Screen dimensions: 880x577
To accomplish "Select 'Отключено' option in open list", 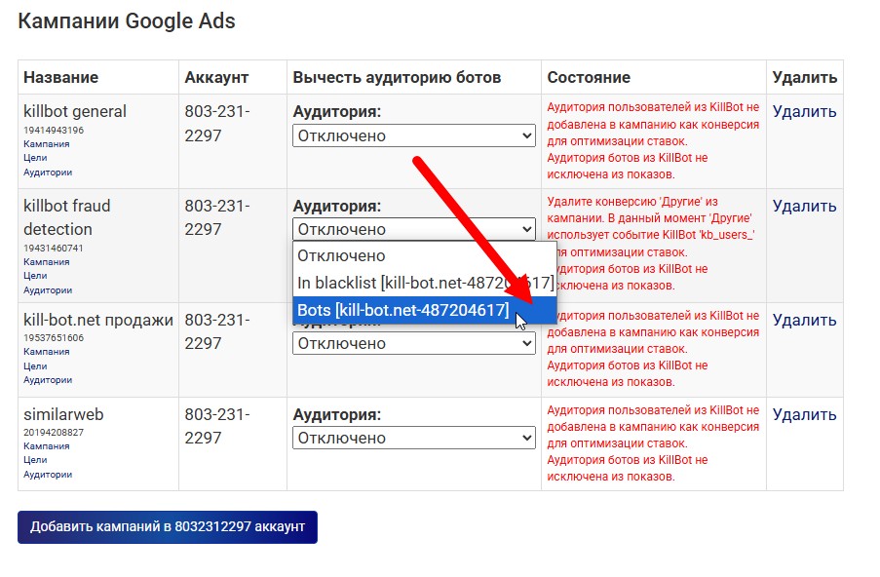I will (424, 256).
